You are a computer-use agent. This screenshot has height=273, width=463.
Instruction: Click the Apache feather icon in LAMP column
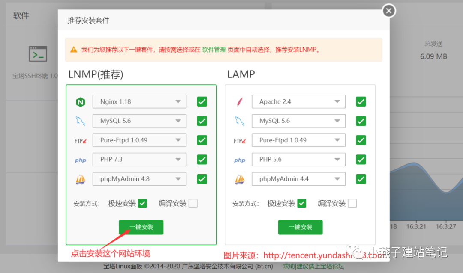239,101
